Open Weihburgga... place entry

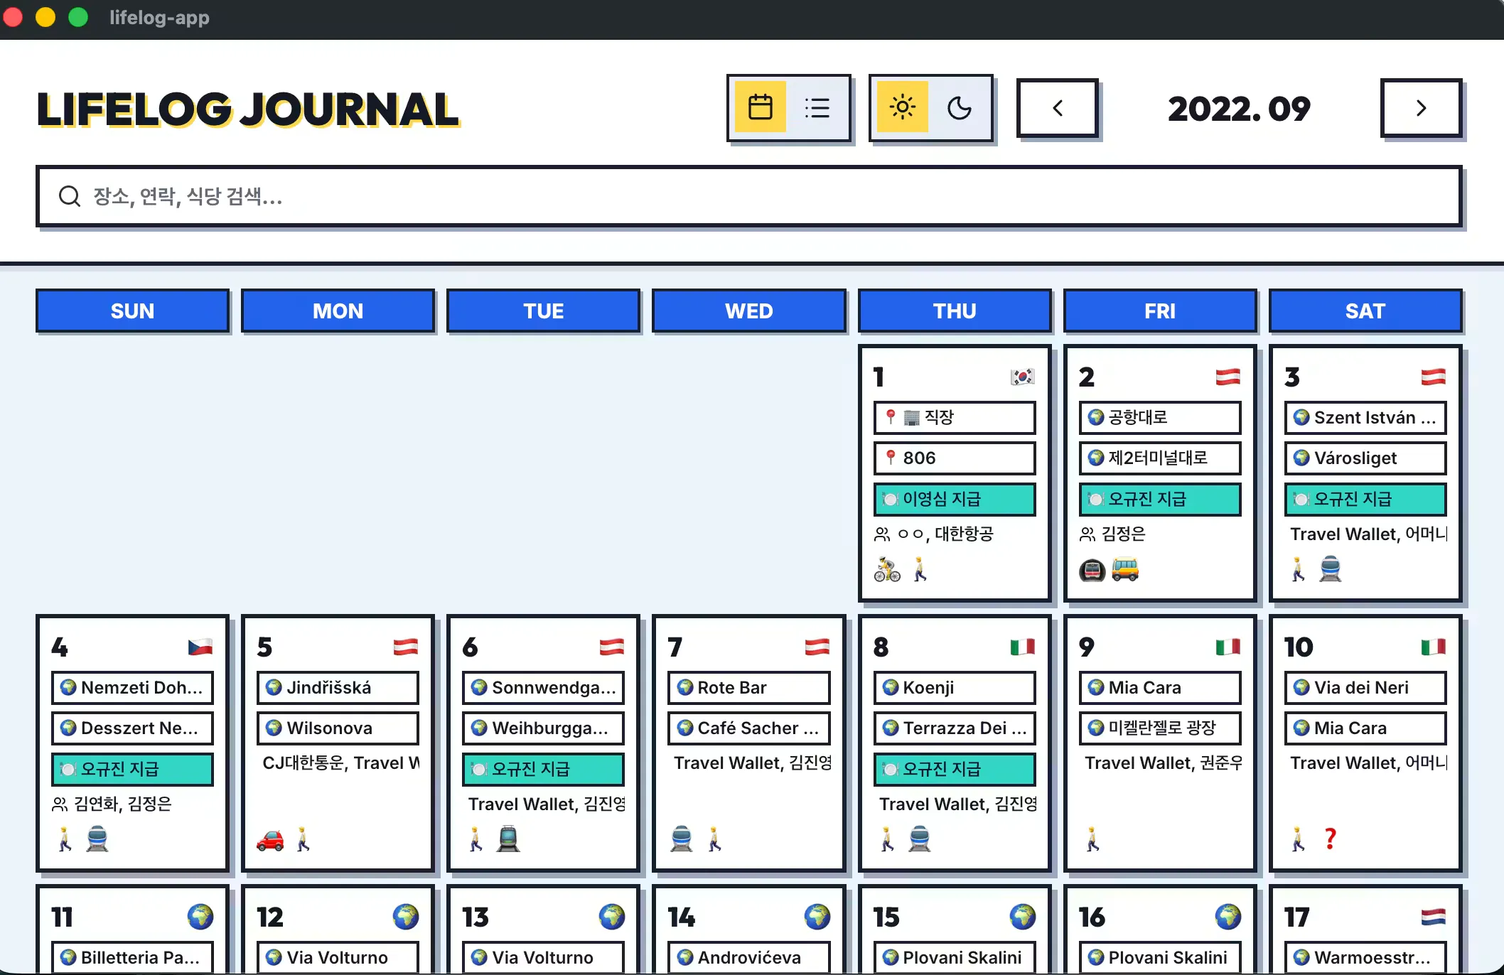[x=544, y=728]
